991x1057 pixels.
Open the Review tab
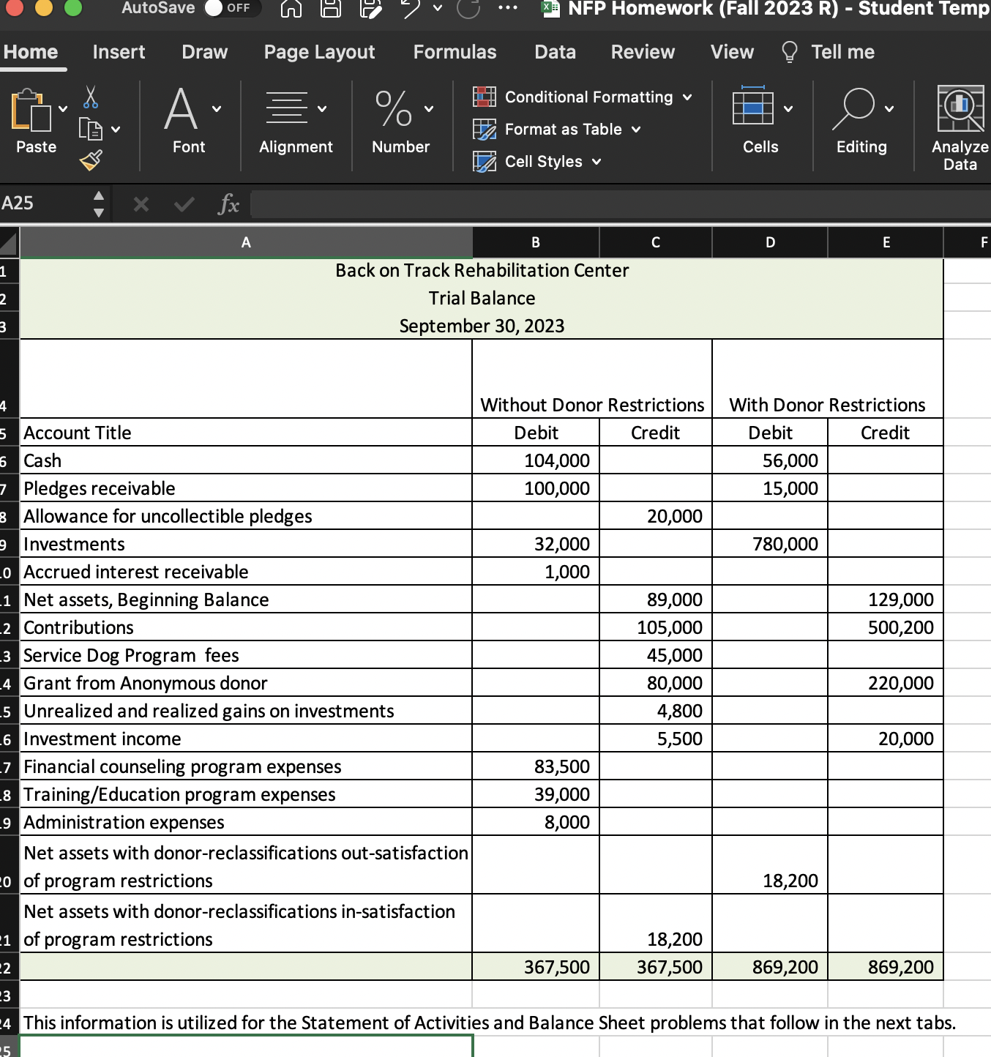641,51
